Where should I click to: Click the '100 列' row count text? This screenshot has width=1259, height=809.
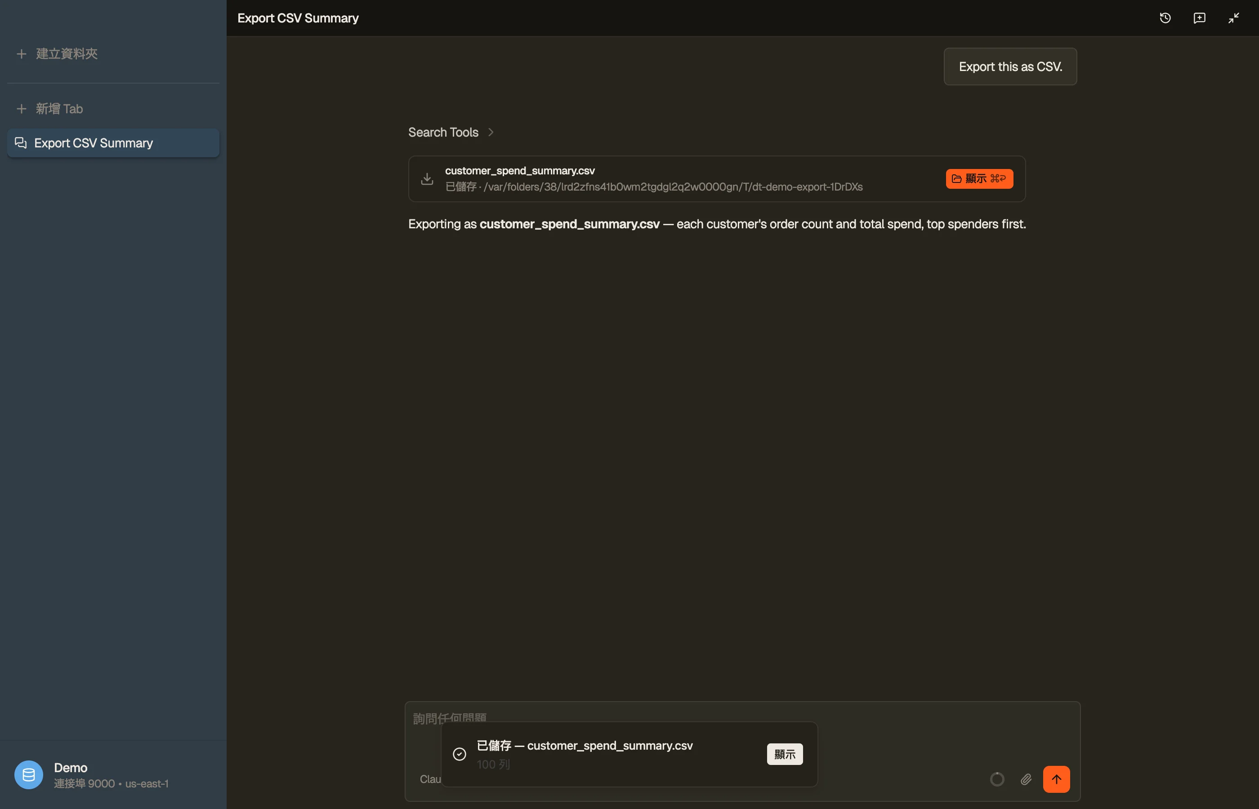493,765
